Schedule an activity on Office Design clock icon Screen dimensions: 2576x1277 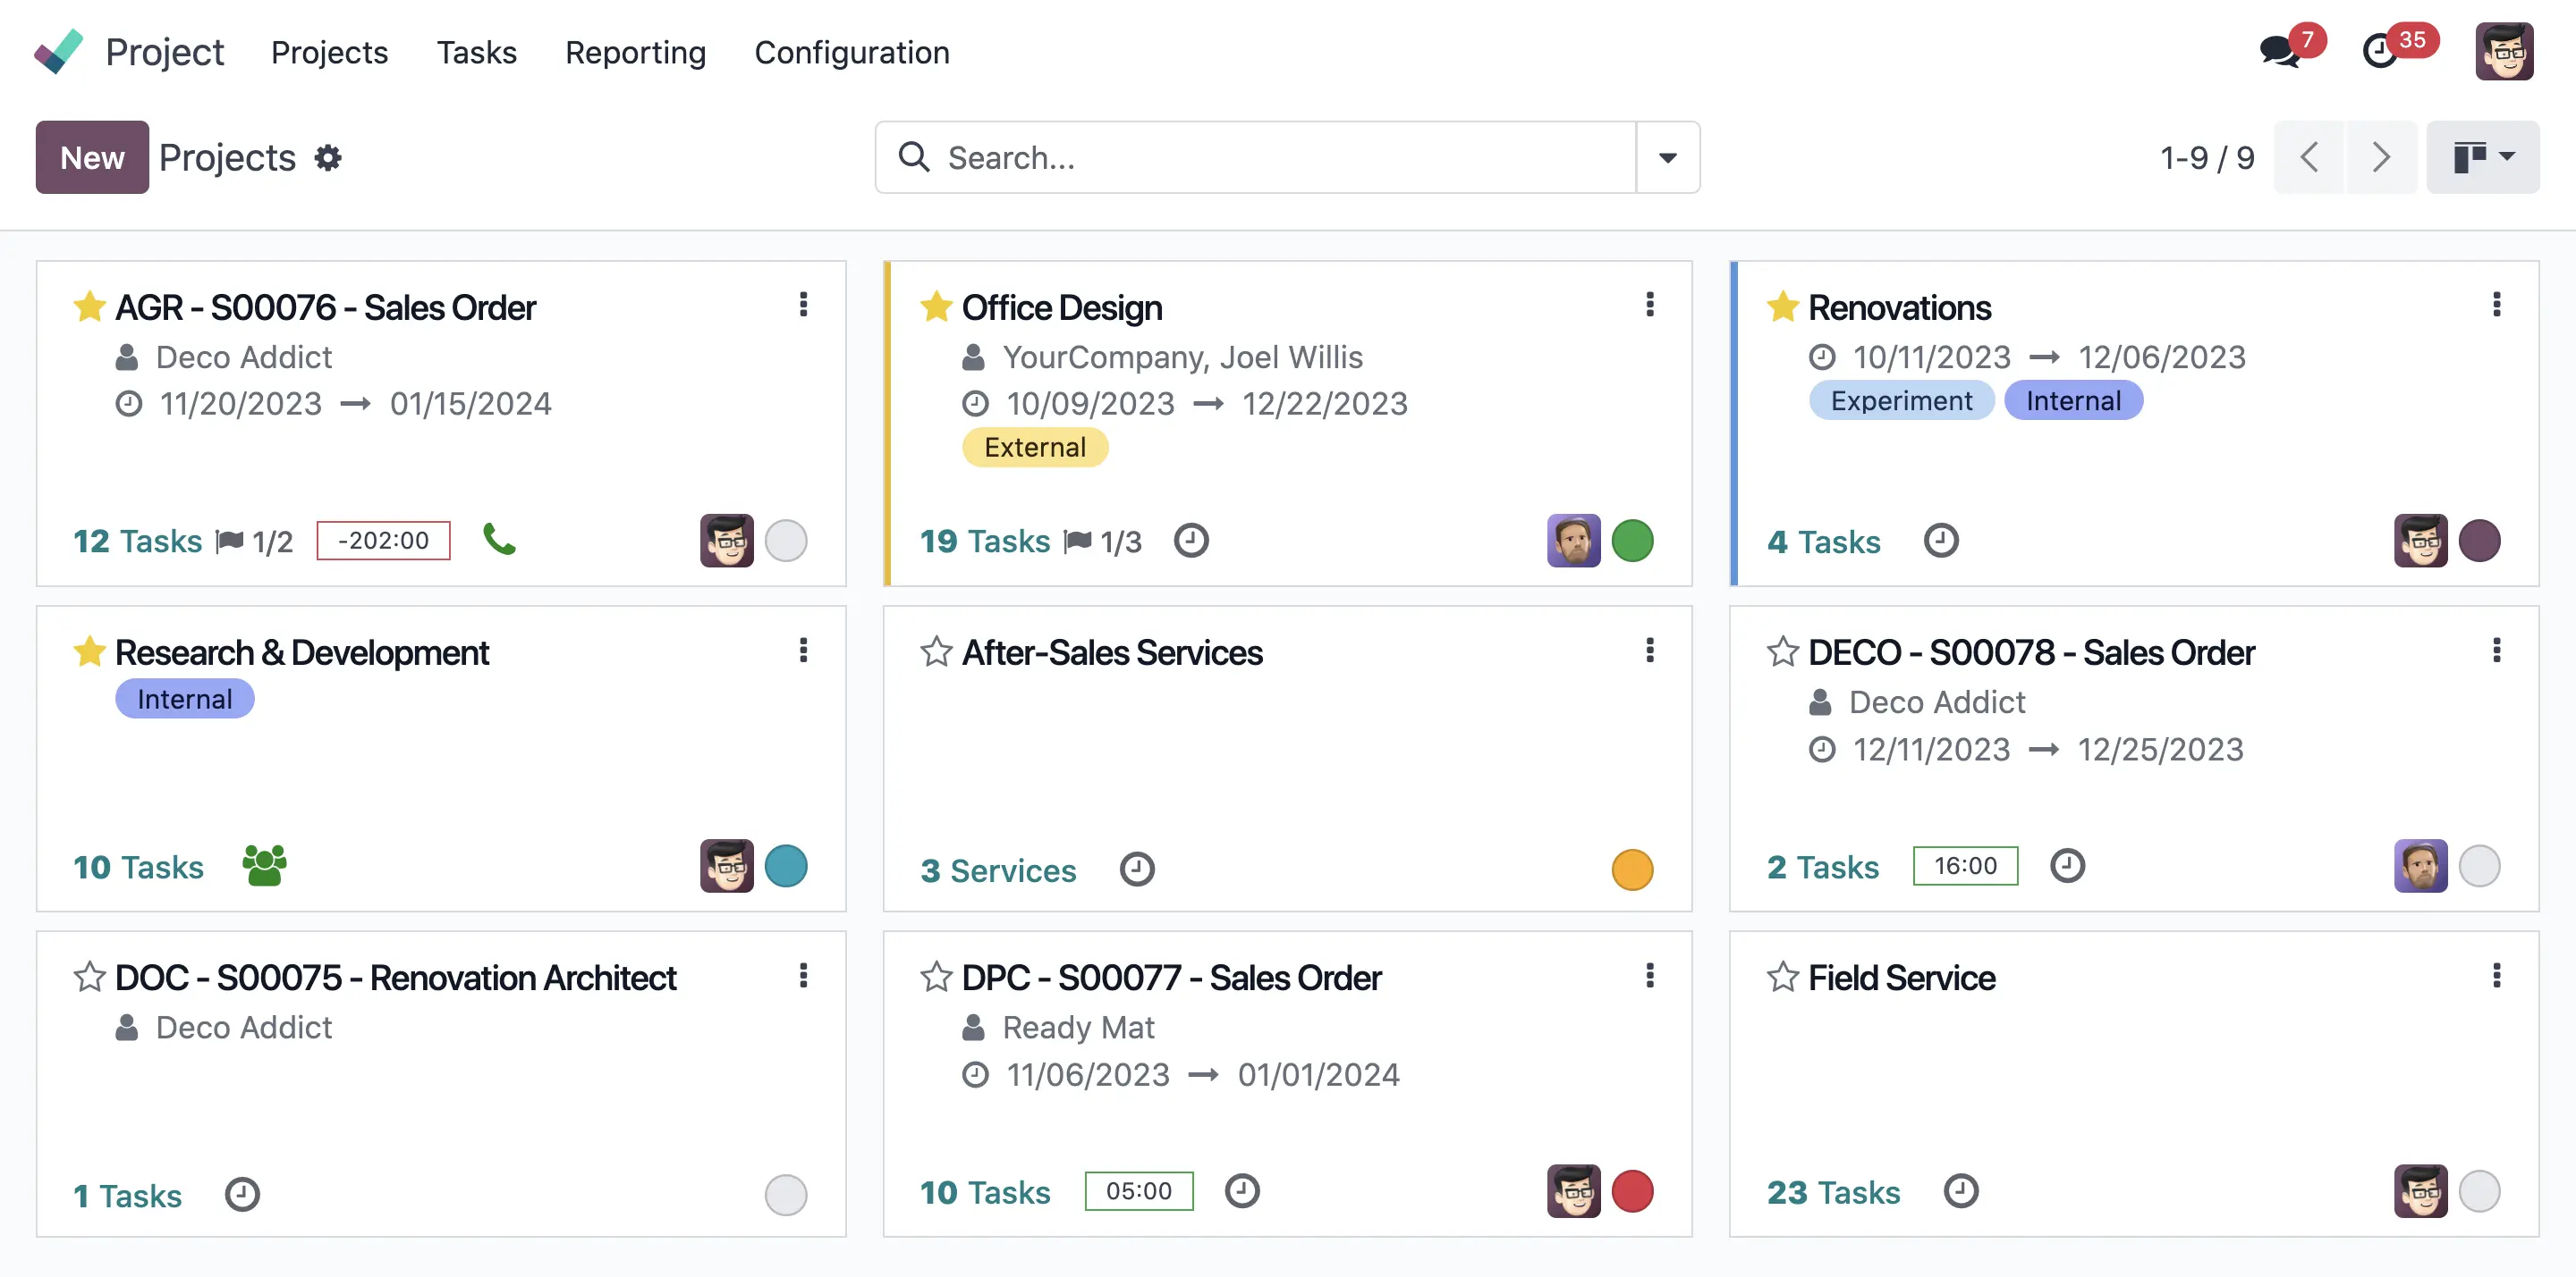(x=1190, y=540)
